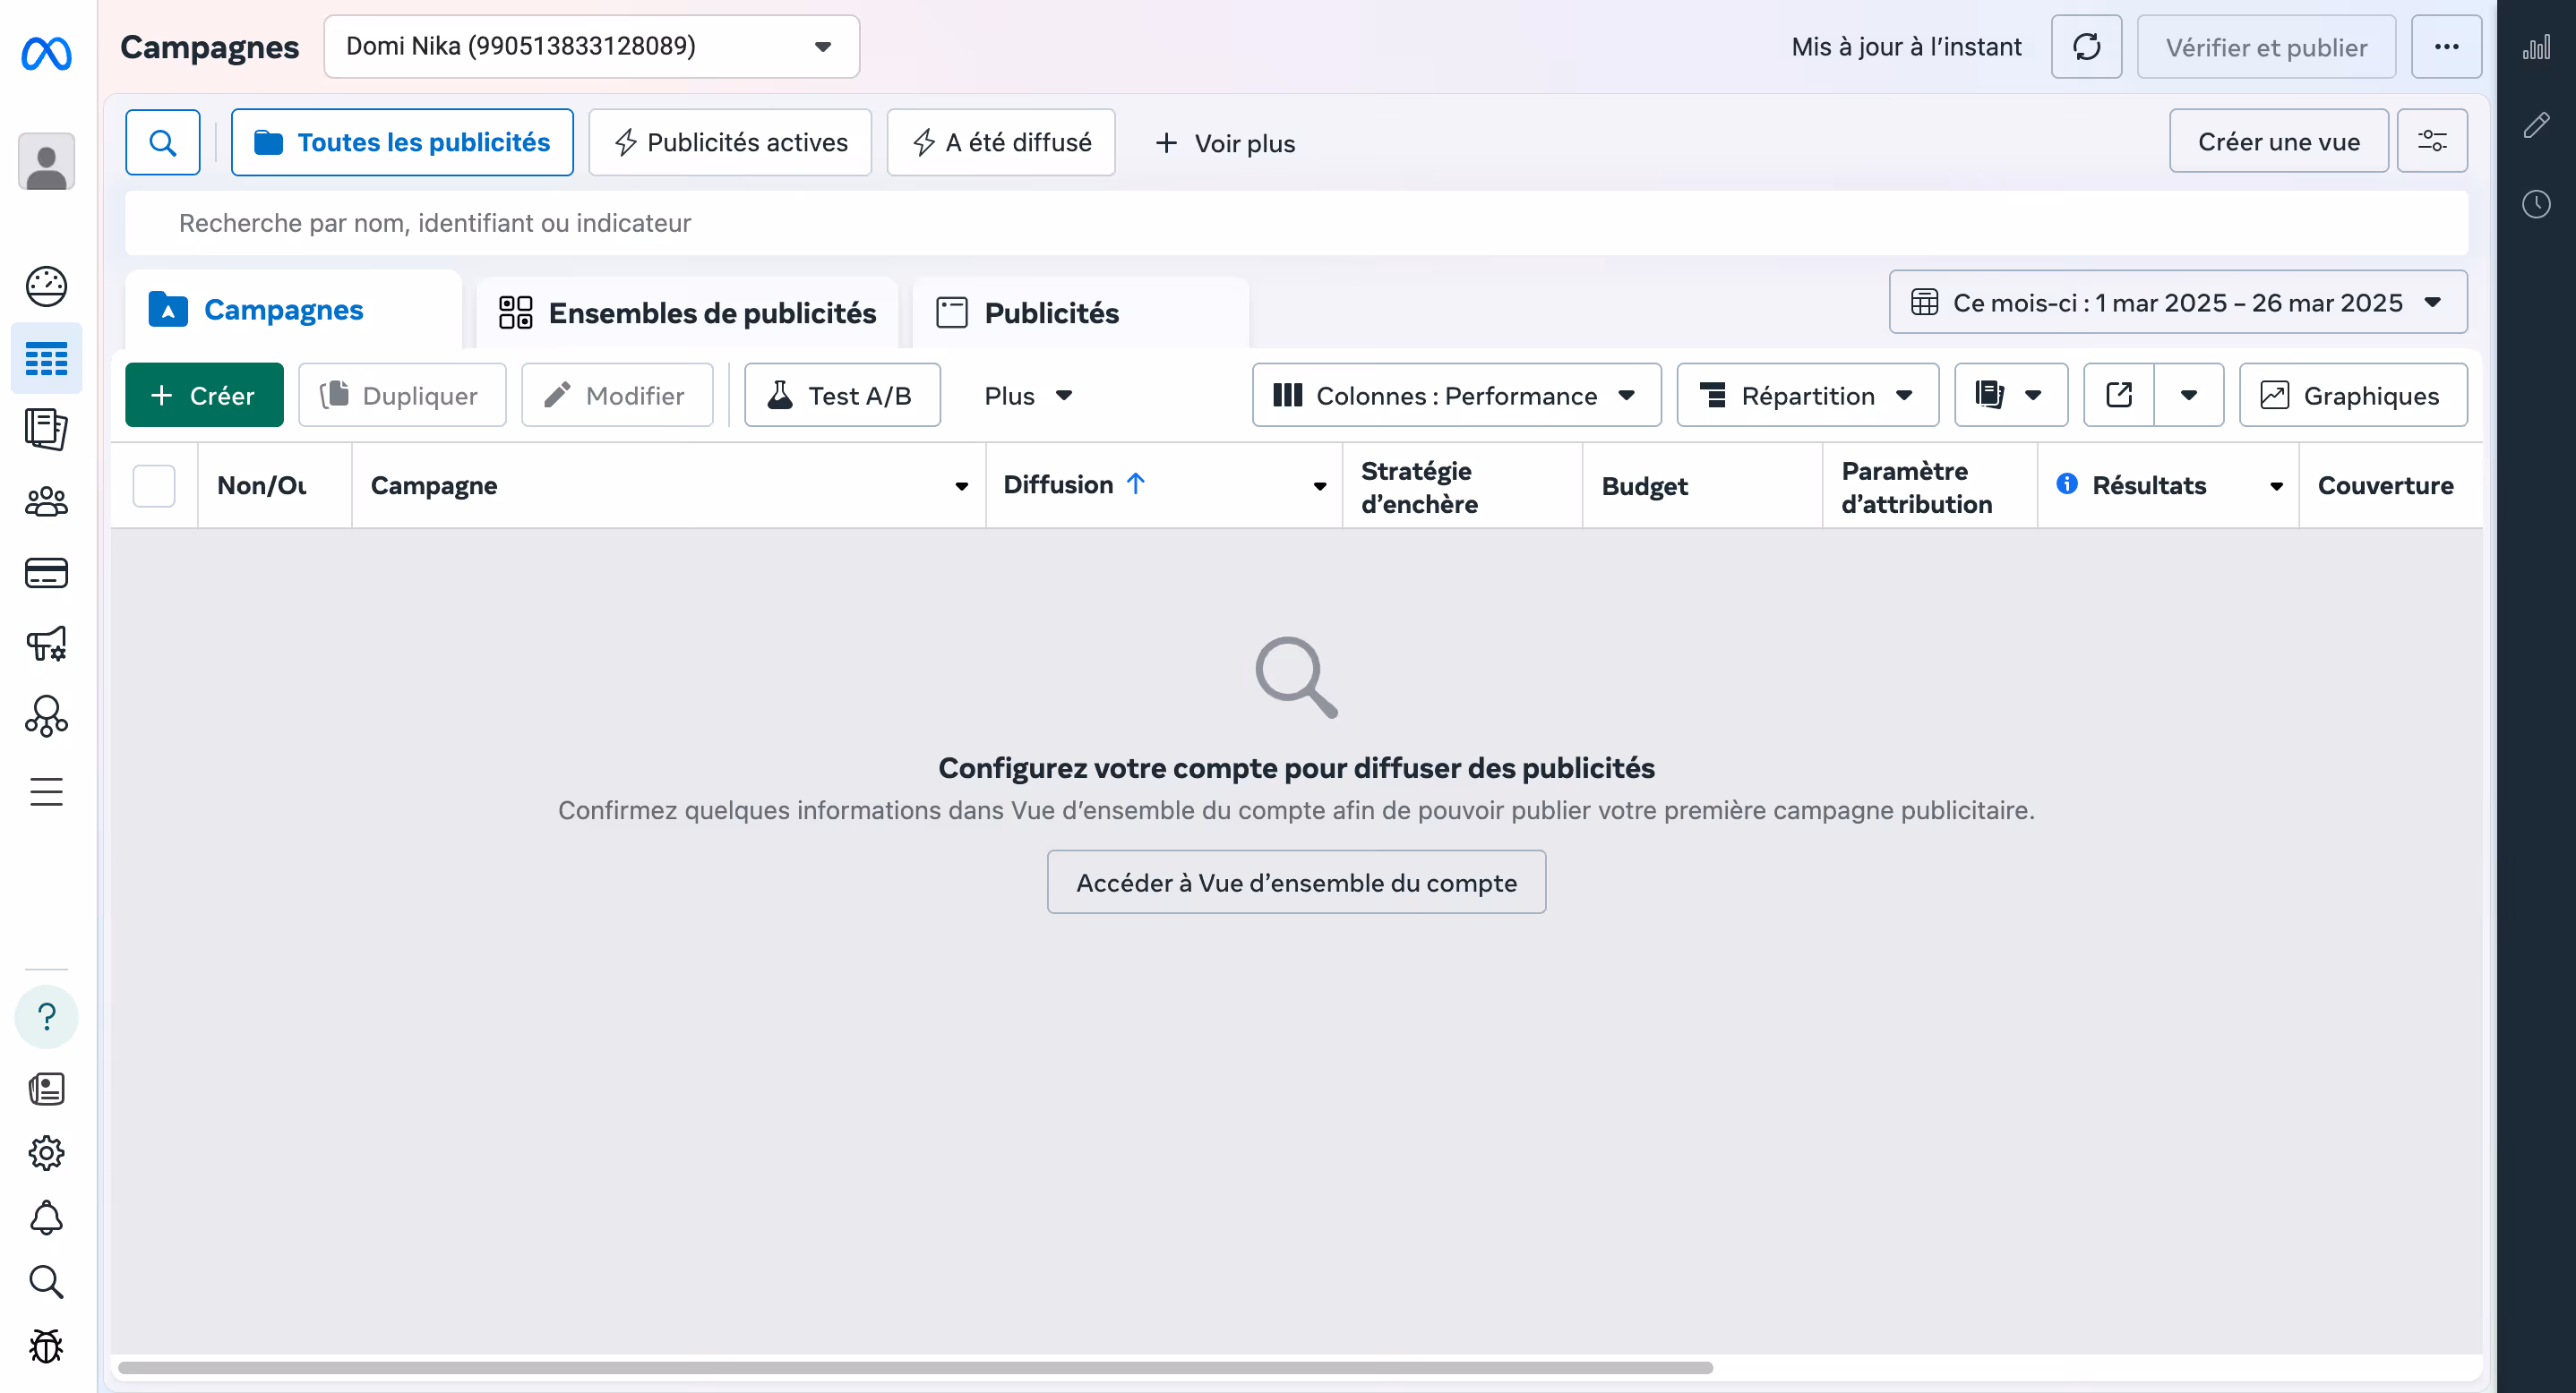Screen dimensions: 2576x1393
Task: Open Account overview gauge icon
Action: 46,286
